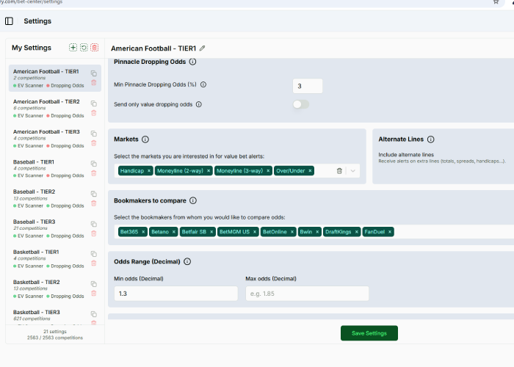The height and width of the screenshot is (367, 514).
Task: Clear all selected markets with trash icon
Action: pos(339,171)
